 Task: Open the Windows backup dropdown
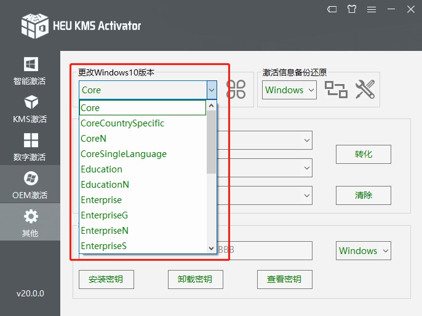point(289,90)
